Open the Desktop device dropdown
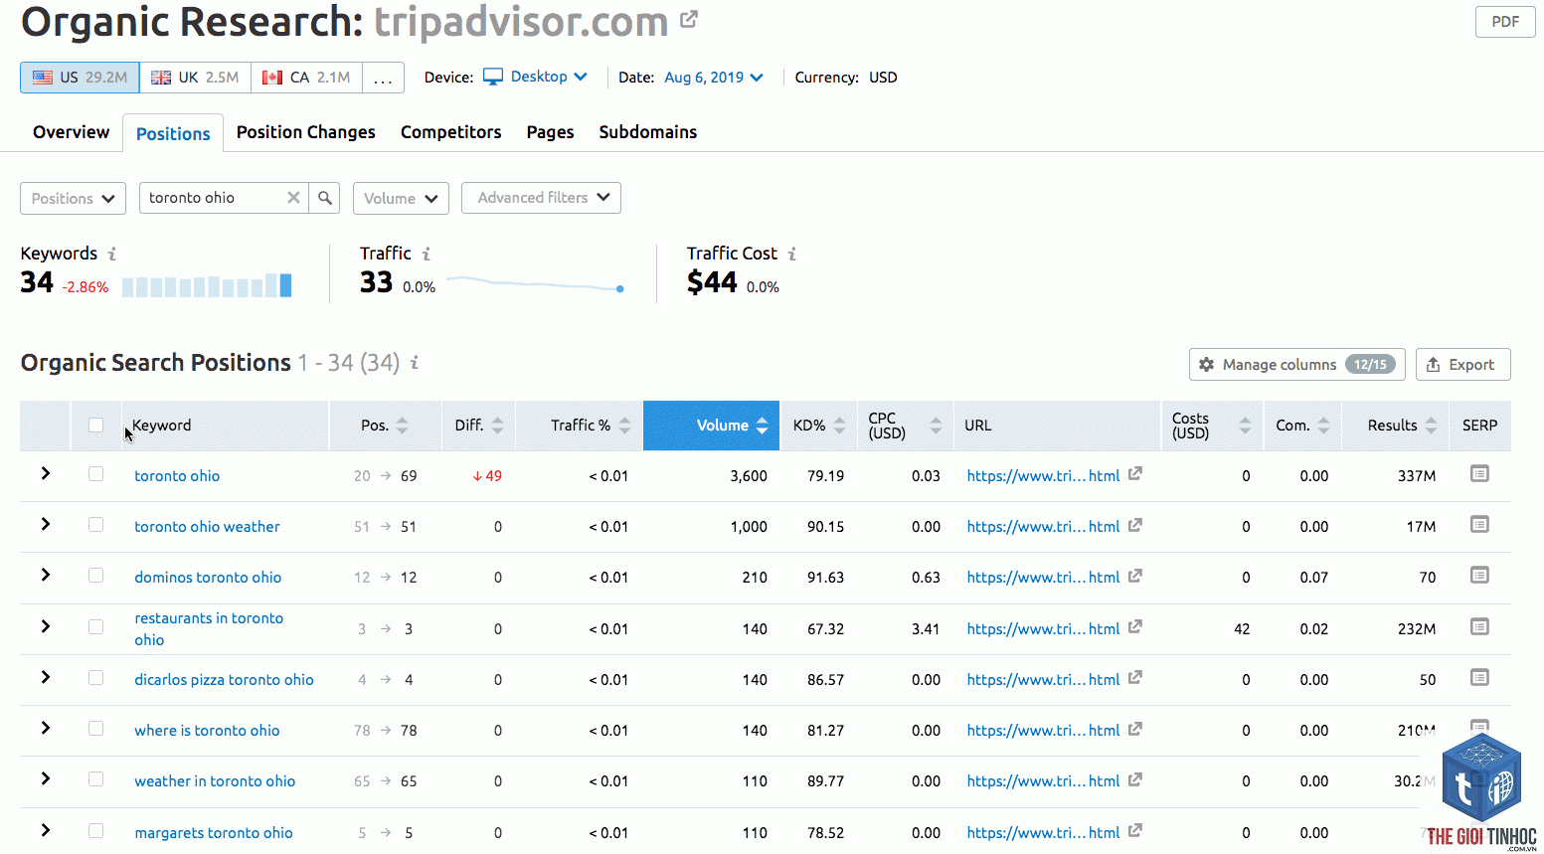The width and height of the screenshot is (1544, 854). 536,77
